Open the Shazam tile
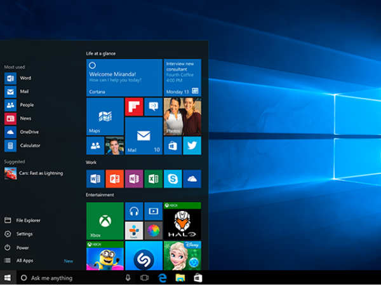The image size is (381, 286). (x=143, y=255)
